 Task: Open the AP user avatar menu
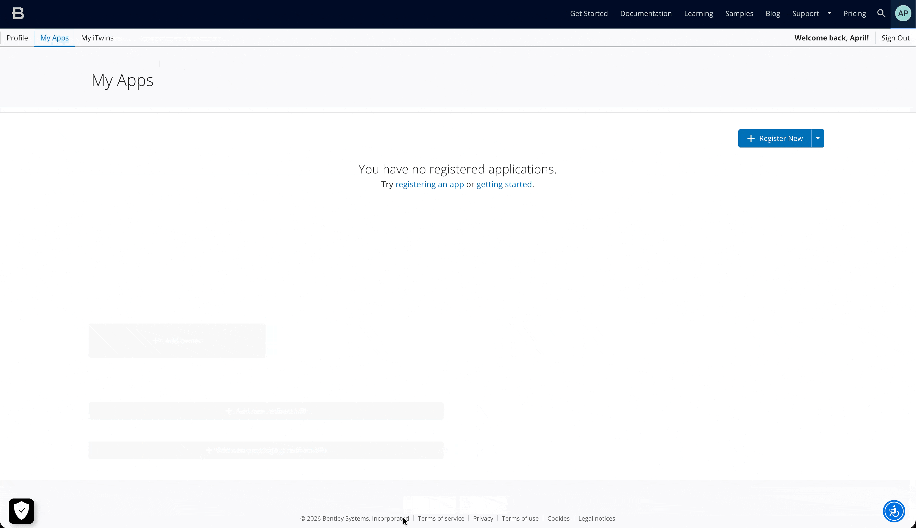tap(903, 13)
